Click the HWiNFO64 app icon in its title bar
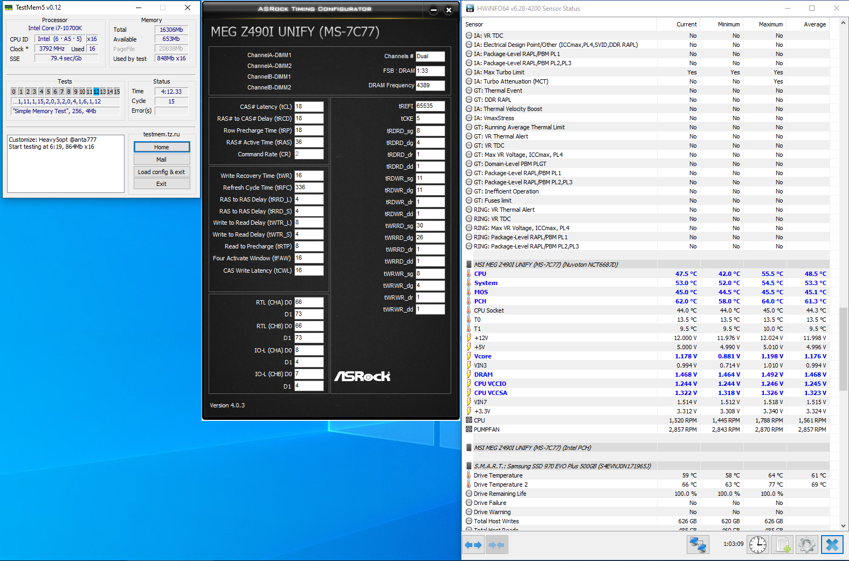The image size is (849, 561). [470, 8]
